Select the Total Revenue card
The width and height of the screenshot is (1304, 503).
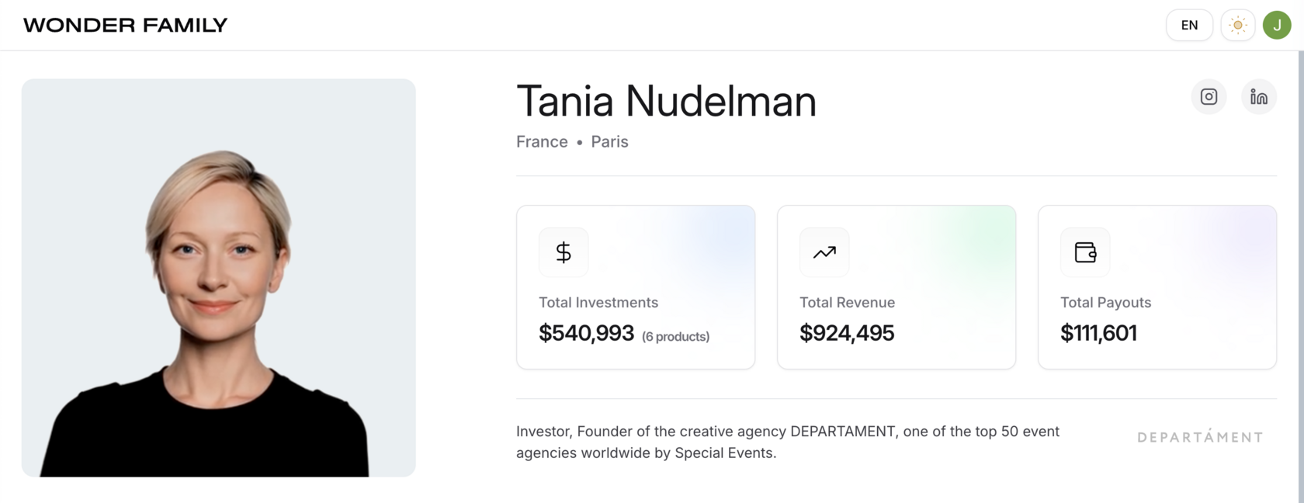pos(896,287)
